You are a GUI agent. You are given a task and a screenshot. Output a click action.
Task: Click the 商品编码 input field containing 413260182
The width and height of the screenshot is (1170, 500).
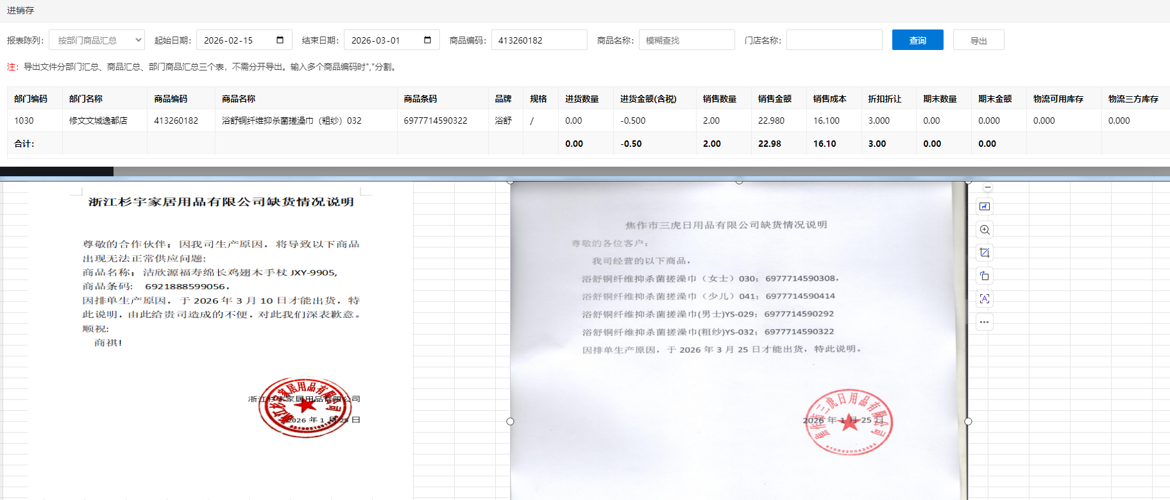coord(539,40)
